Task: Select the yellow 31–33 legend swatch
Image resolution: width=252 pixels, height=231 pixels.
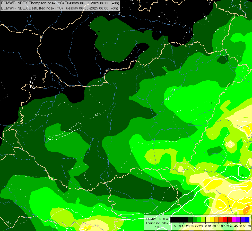Action: click(212, 219)
